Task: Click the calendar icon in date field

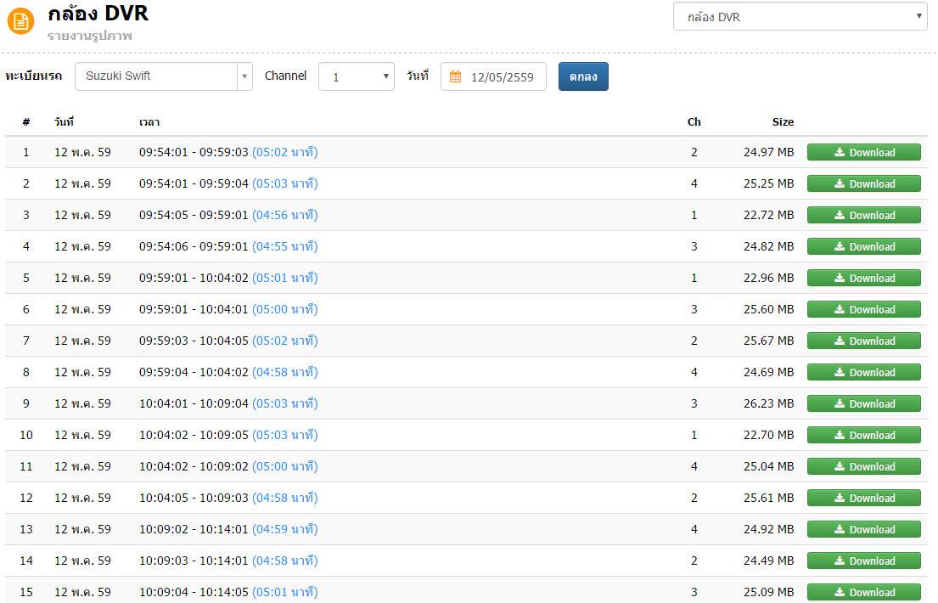Action: tap(455, 77)
